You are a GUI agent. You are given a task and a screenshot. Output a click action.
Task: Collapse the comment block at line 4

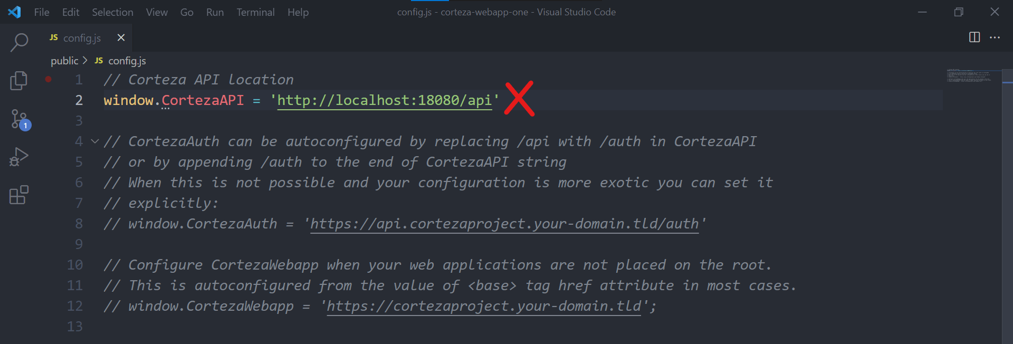click(95, 141)
